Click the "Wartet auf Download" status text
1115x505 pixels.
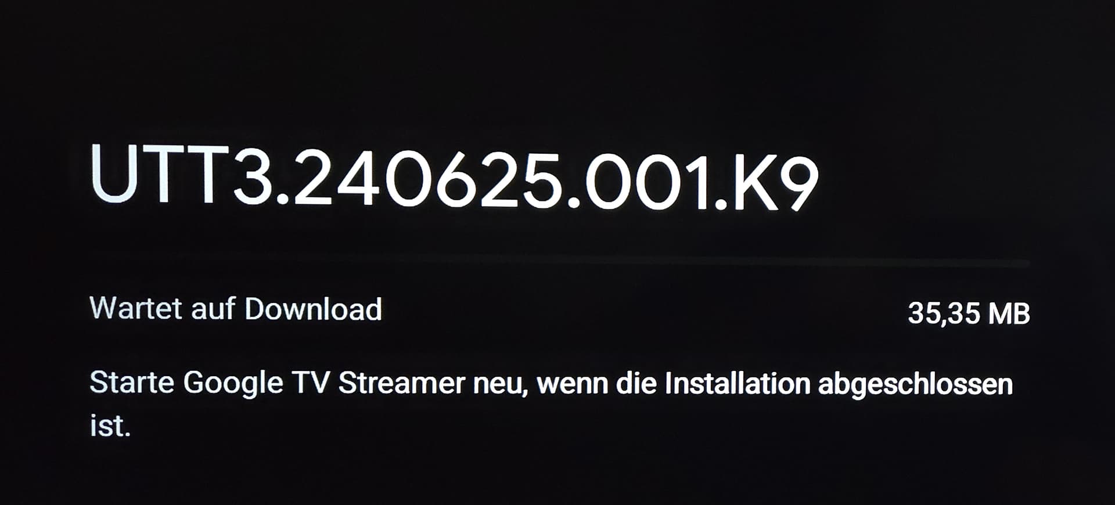coord(236,309)
